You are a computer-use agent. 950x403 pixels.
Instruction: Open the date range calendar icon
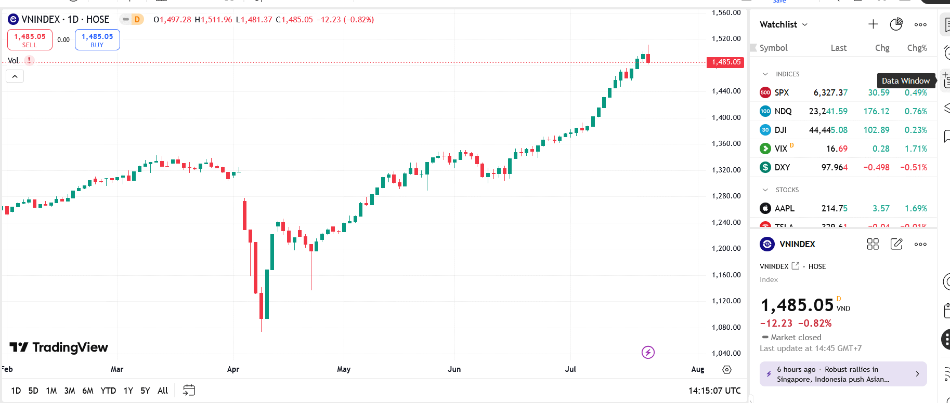[x=189, y=390]
